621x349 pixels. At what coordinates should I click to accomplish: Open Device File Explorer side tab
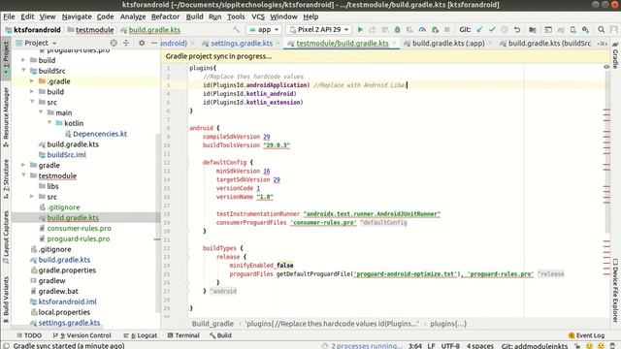point(615,290)
